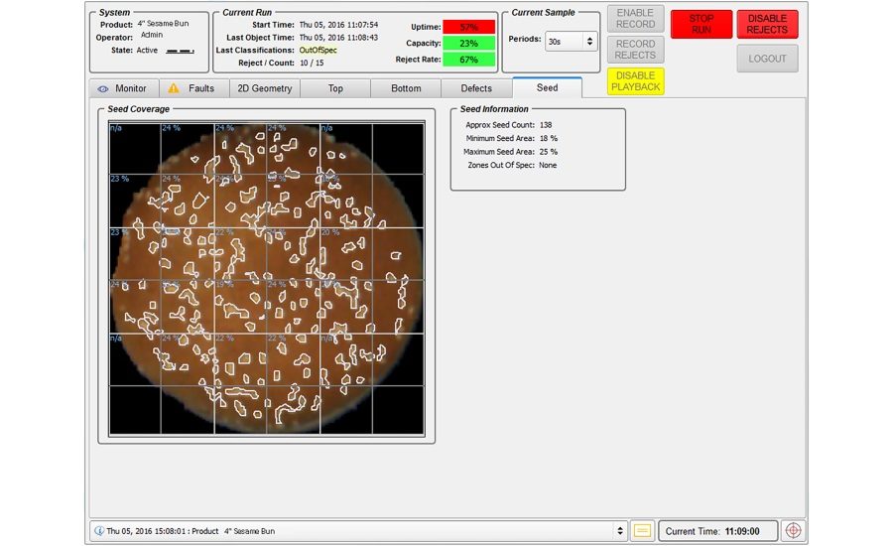Select the Bottom tab
The width and height of the screenshot is (893, 546).
coord(406,88)
